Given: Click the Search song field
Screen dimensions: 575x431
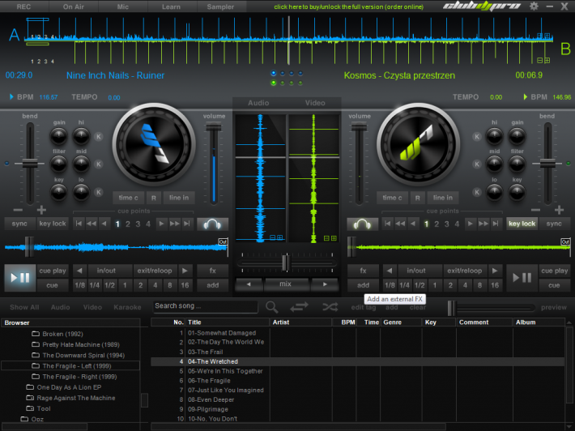Looking at the screenshot, I should tap(206, 306).
